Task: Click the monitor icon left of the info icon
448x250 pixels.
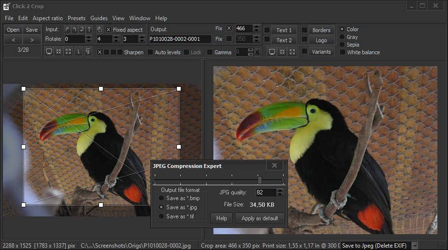Action: coord(49,52)
